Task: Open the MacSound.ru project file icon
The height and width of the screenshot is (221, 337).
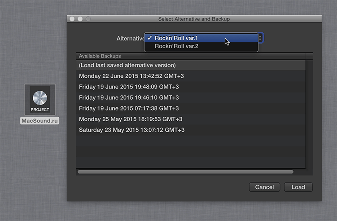Action: pos(40,99)
